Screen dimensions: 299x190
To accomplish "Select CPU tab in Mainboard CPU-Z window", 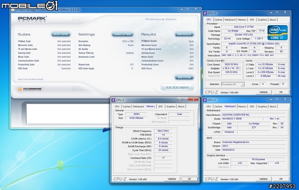I will pyautogui.click(x=209, y=106).
